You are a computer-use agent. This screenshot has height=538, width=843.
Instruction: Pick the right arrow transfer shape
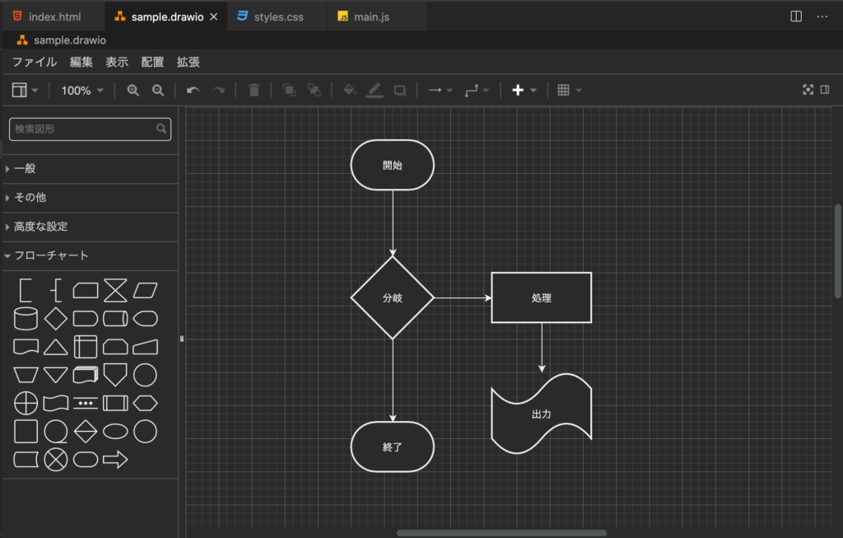[115, 460]
